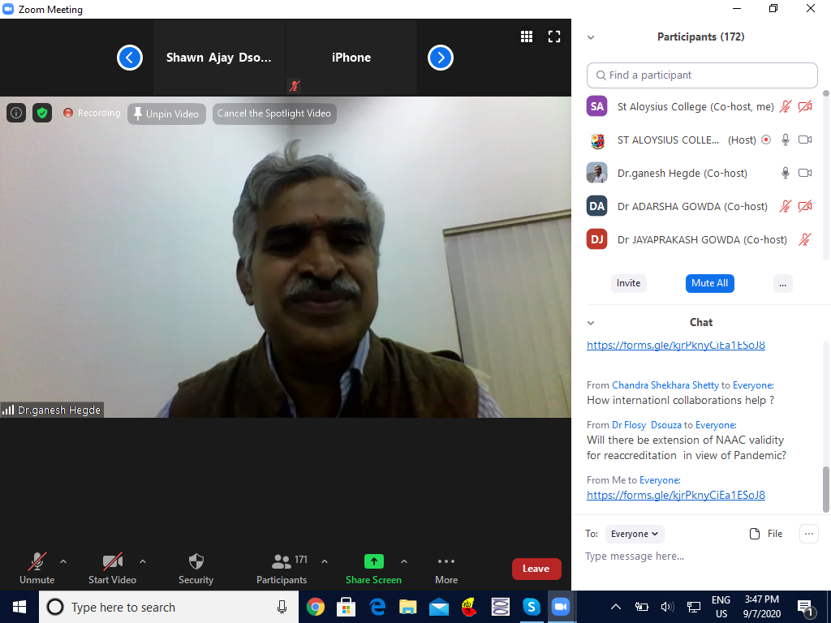The height and width of the screenshot is (623, 831).
Task: Open participants more options ellipsis button
Action: coord(783,283)
